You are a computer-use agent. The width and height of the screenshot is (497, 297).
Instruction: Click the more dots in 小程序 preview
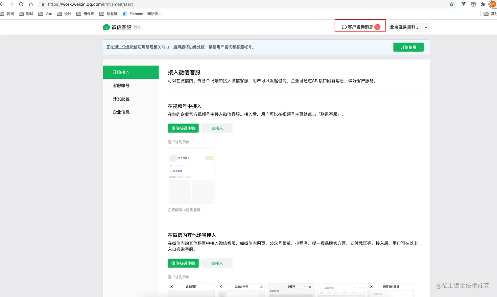tap(305, 287)
